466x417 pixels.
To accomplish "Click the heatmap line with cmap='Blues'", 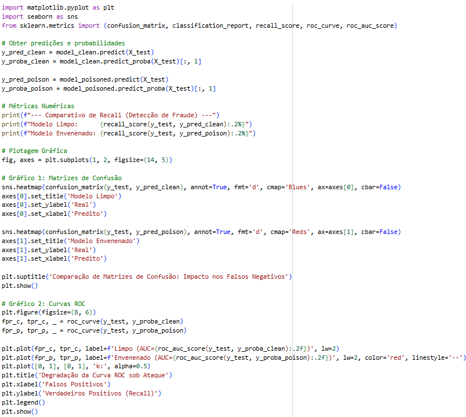I will click(200, 187).
